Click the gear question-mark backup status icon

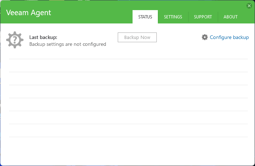point(15,40)
